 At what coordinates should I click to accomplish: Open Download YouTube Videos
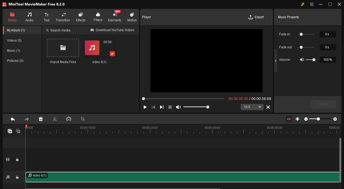pos(112,30)
